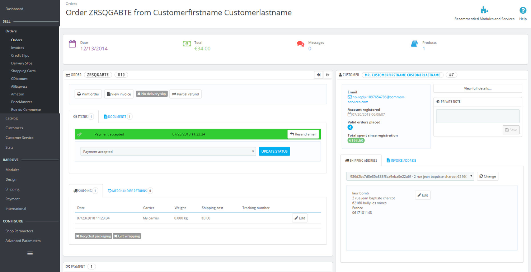Open View full details for the customer
This screenshot has width=531, height=272.
coord(478,88)
